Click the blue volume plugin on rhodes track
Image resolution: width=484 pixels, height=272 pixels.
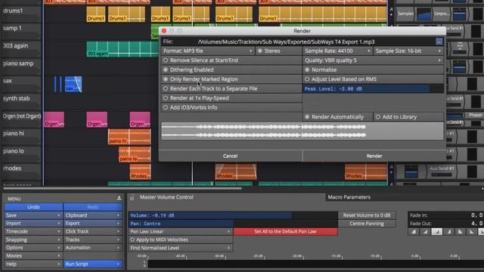tap(411, 172)
